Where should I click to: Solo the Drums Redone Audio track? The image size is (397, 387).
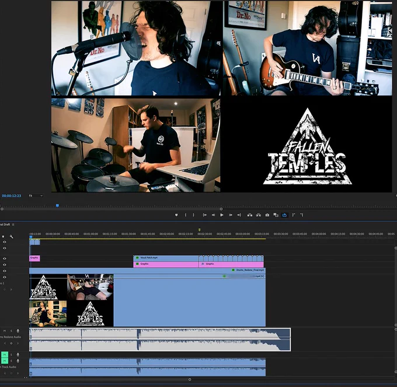tap(11, 331)
